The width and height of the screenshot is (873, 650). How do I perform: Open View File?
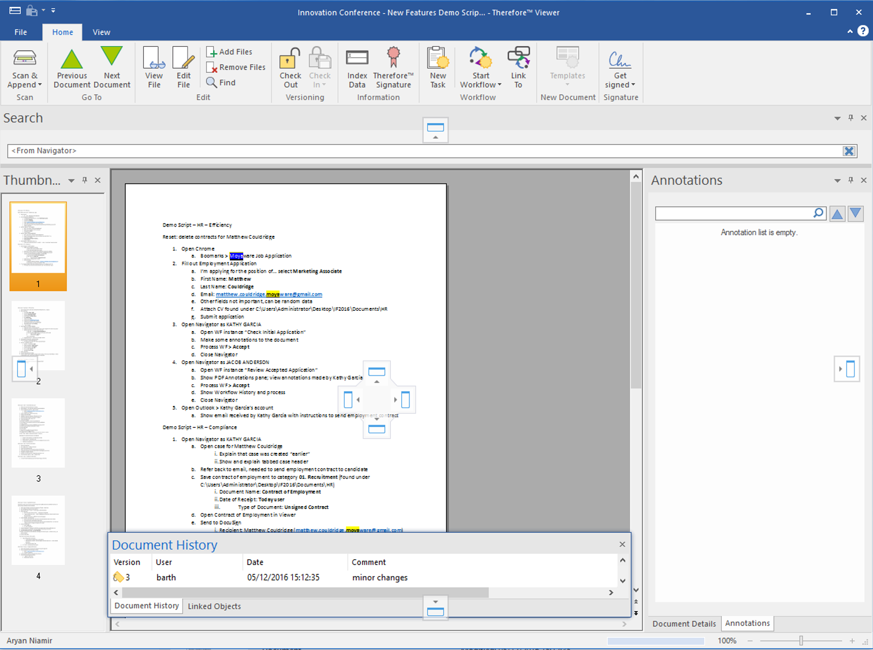click(x=154, y=69)
